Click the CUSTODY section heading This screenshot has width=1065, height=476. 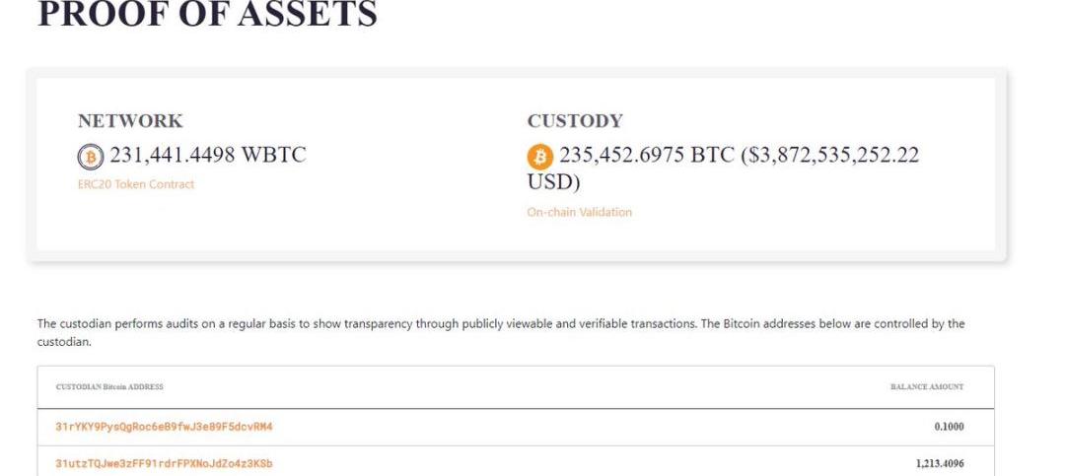(x=575, y=121)
